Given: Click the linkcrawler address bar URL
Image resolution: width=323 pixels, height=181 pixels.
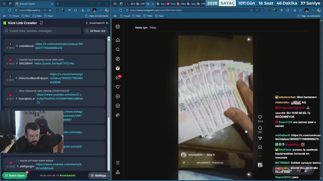Looking at the screenshot, I should click(30, 10).
